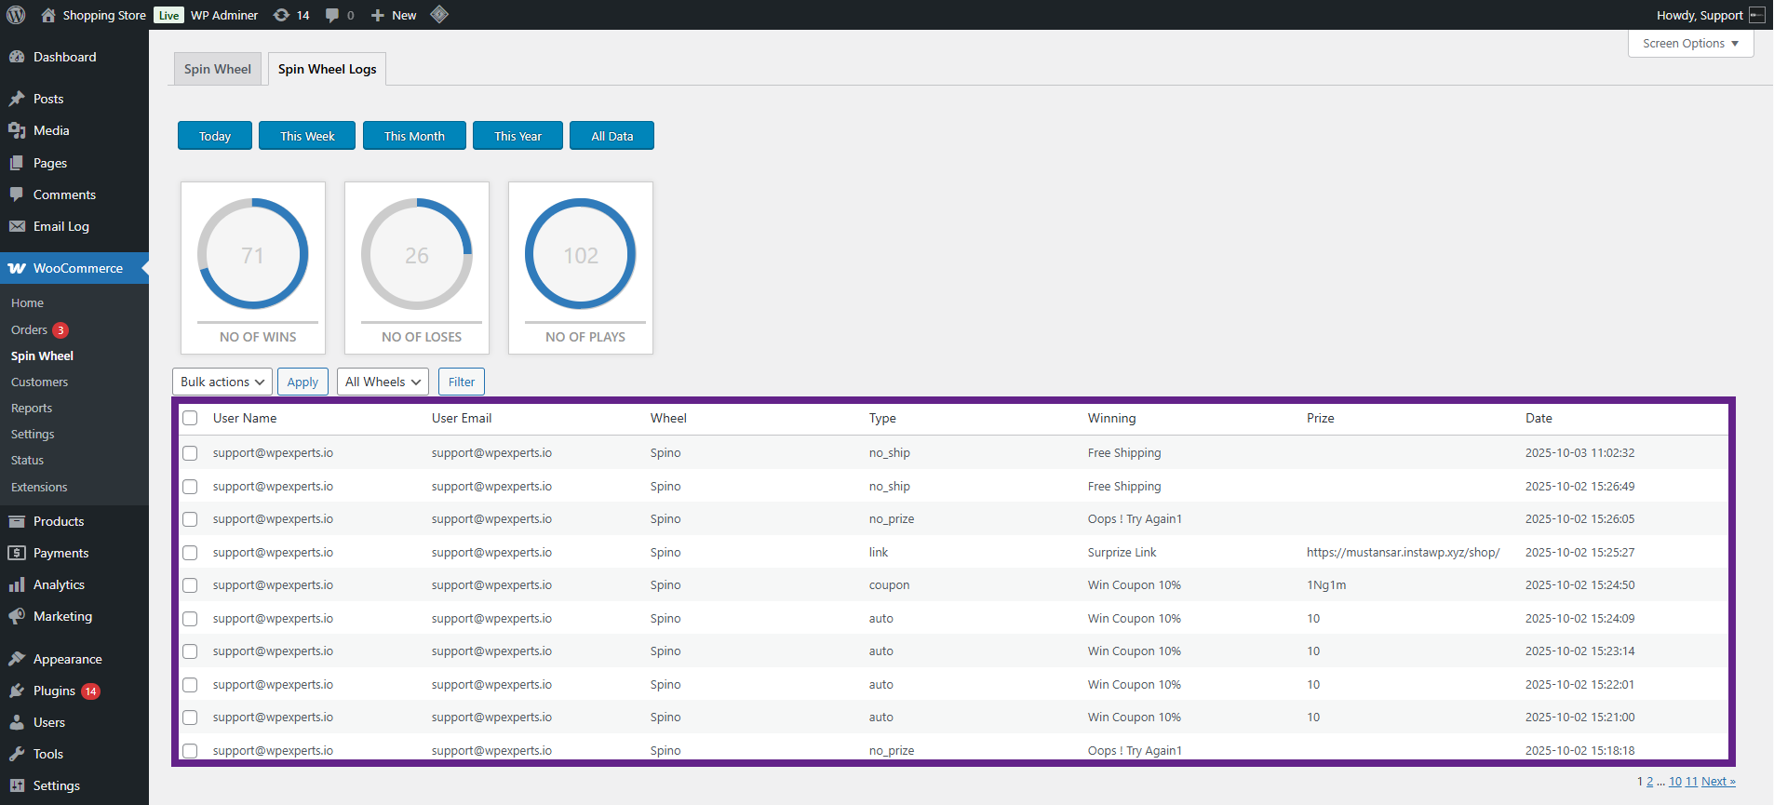Go to the Next page link
Screen dimensions: 1774x805
tap(1718, 782)
